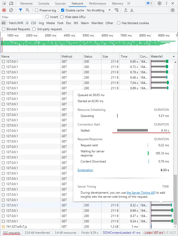Import HAR file upload icon
Viewport: 178px width, 236px height.
coord(126,10)
